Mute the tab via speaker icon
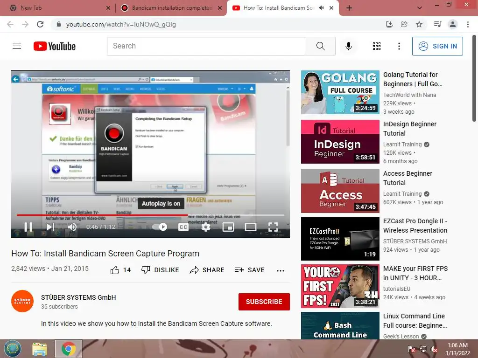This screenshot has height=358, width=478. tap(321, 8)
